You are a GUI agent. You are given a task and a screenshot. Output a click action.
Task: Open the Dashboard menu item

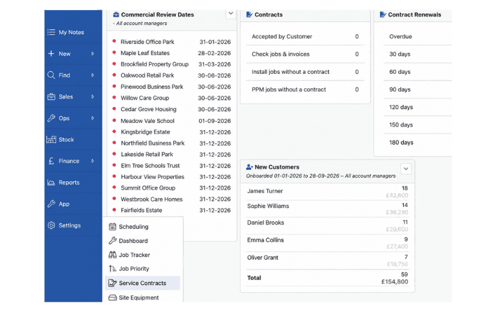click(142, 241)
